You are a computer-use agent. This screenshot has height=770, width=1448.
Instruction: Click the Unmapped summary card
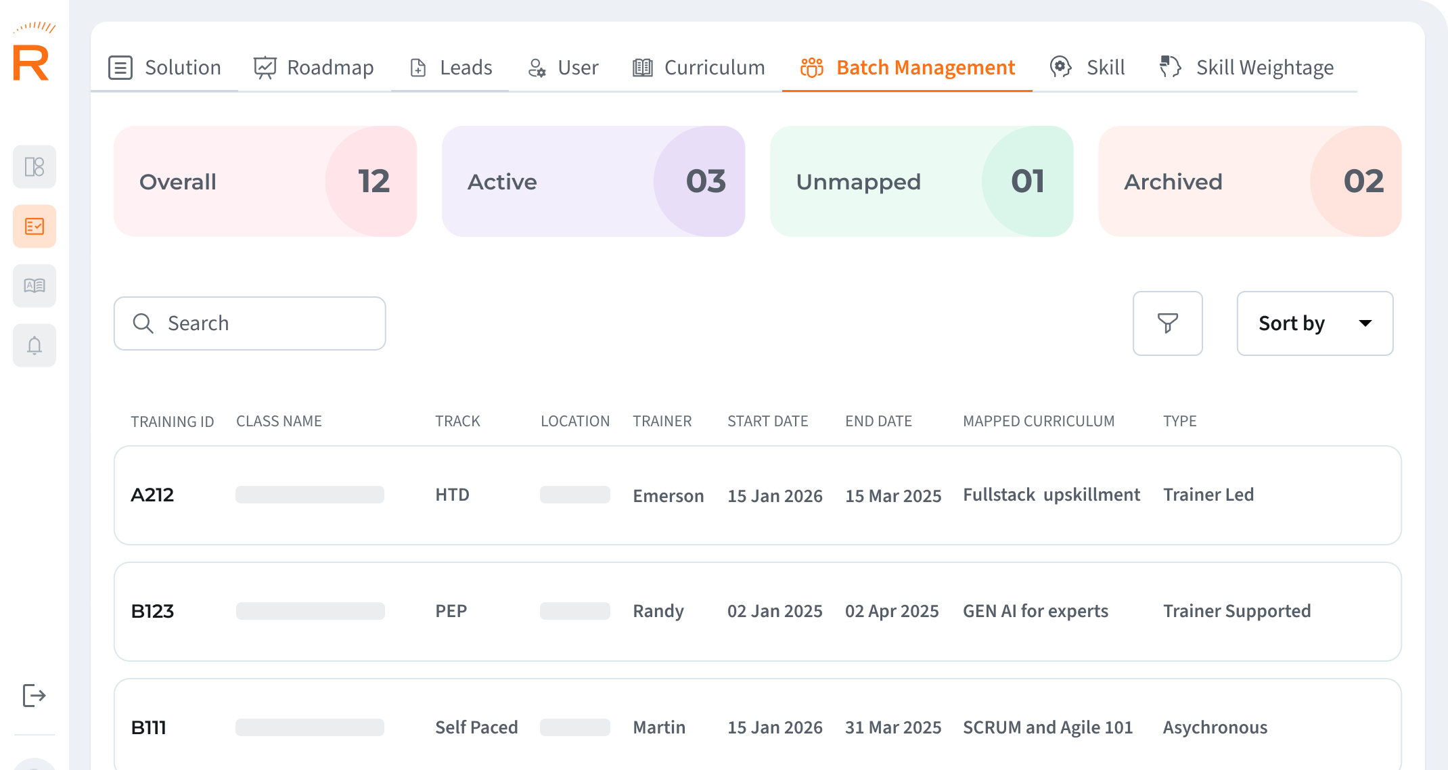pos(921,181)
